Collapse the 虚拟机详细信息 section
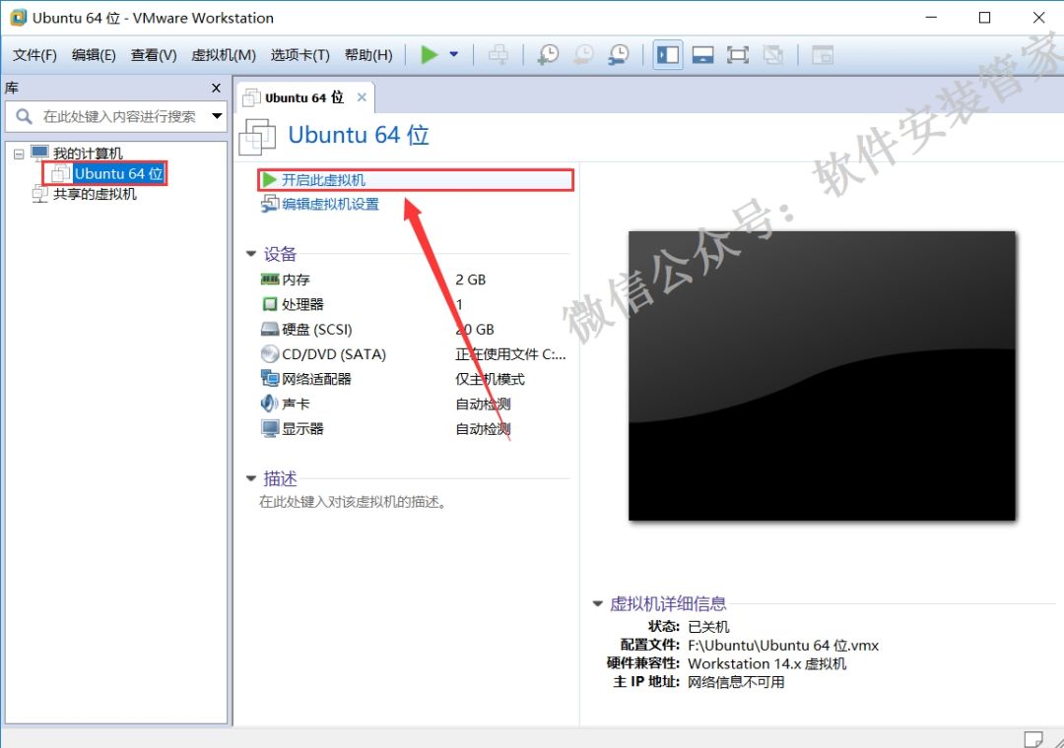1064x748 pixels. point(598,603)
